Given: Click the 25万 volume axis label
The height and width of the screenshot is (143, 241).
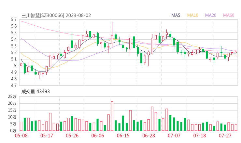Looking at the screenshot, I should pos(12,97).
